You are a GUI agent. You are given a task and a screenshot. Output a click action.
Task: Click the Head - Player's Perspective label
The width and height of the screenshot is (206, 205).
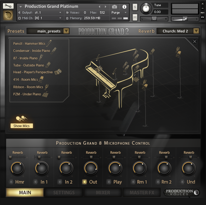click(33, 72)
